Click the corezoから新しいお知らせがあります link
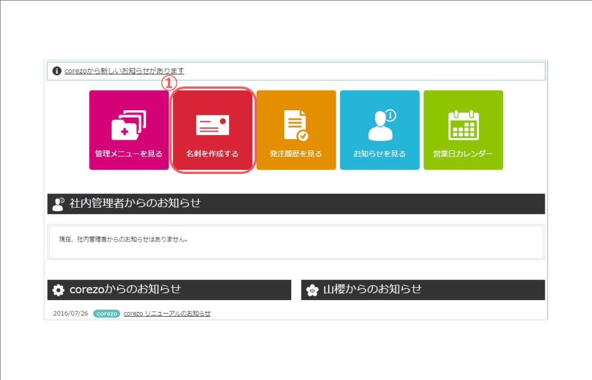 (124, 71)
